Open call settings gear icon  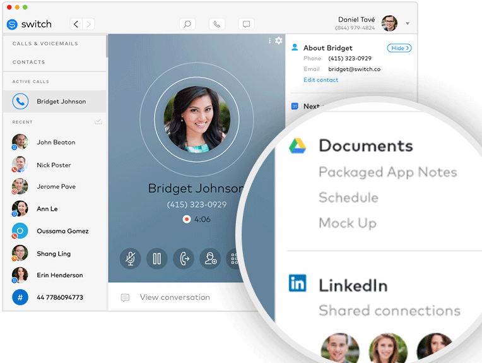click(x=278, y=40)
